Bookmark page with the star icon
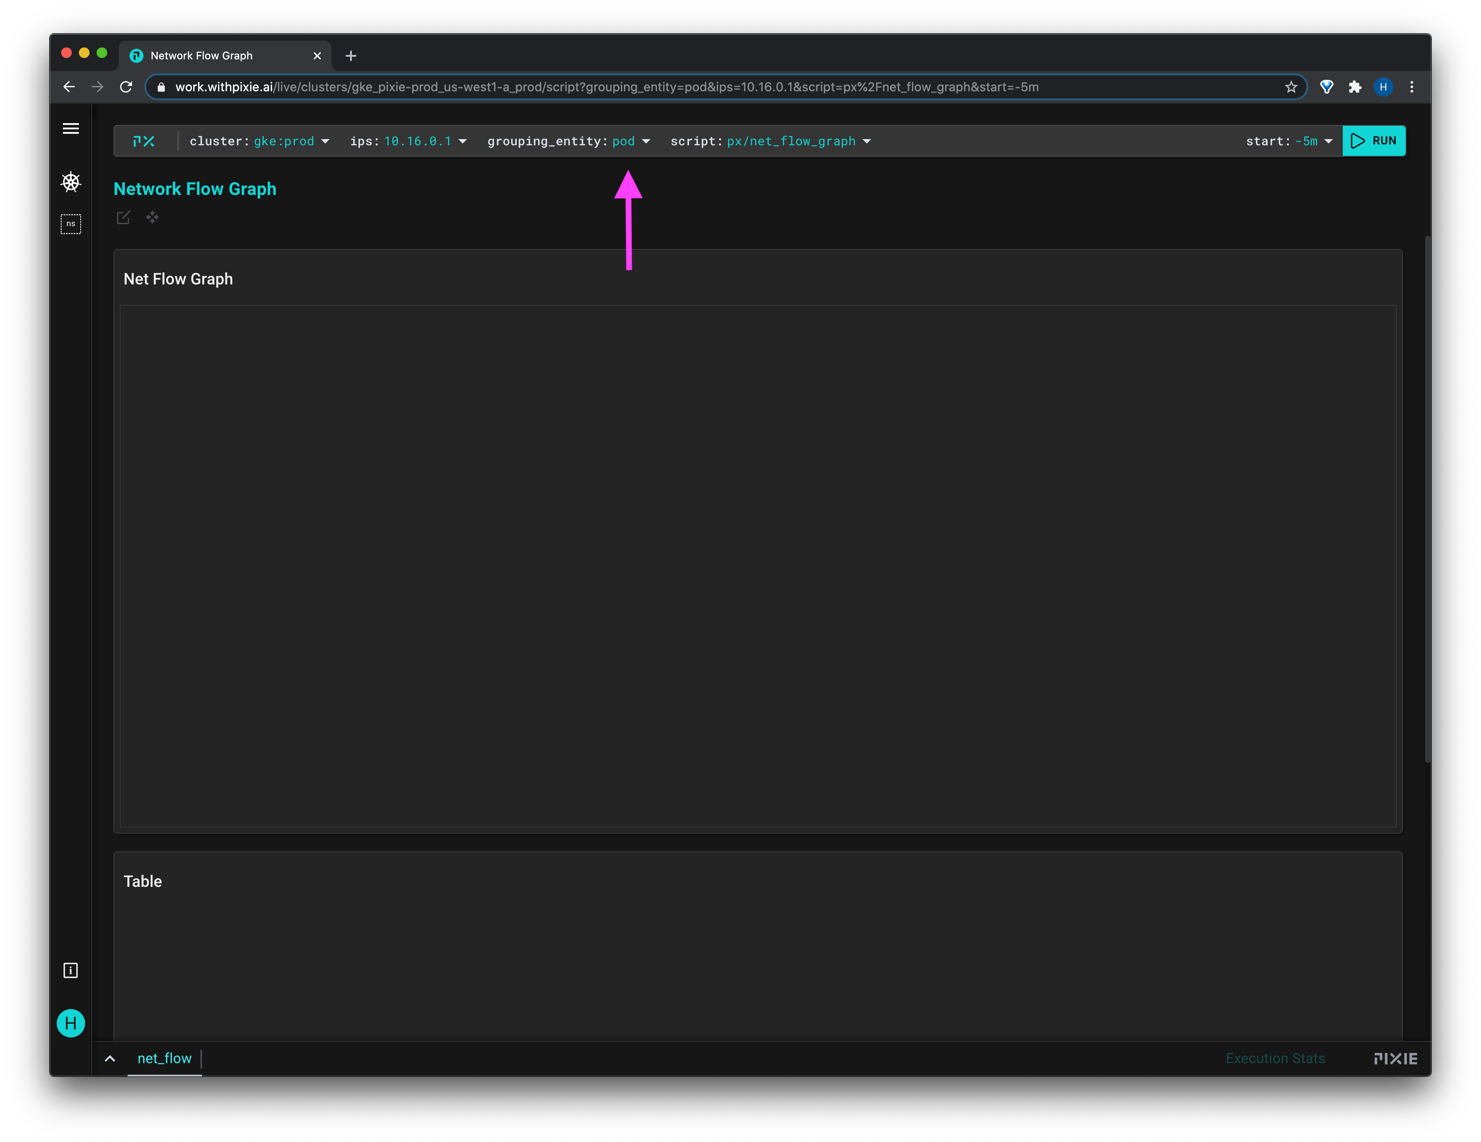 click(1290, 87)
